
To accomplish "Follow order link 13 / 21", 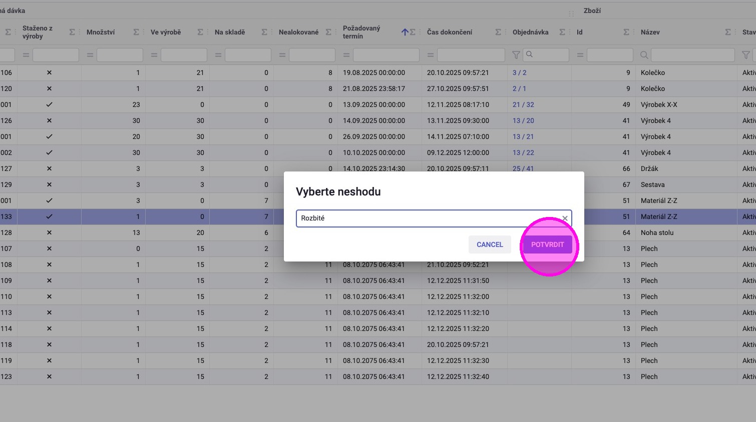I will click(x=523, y=136).
